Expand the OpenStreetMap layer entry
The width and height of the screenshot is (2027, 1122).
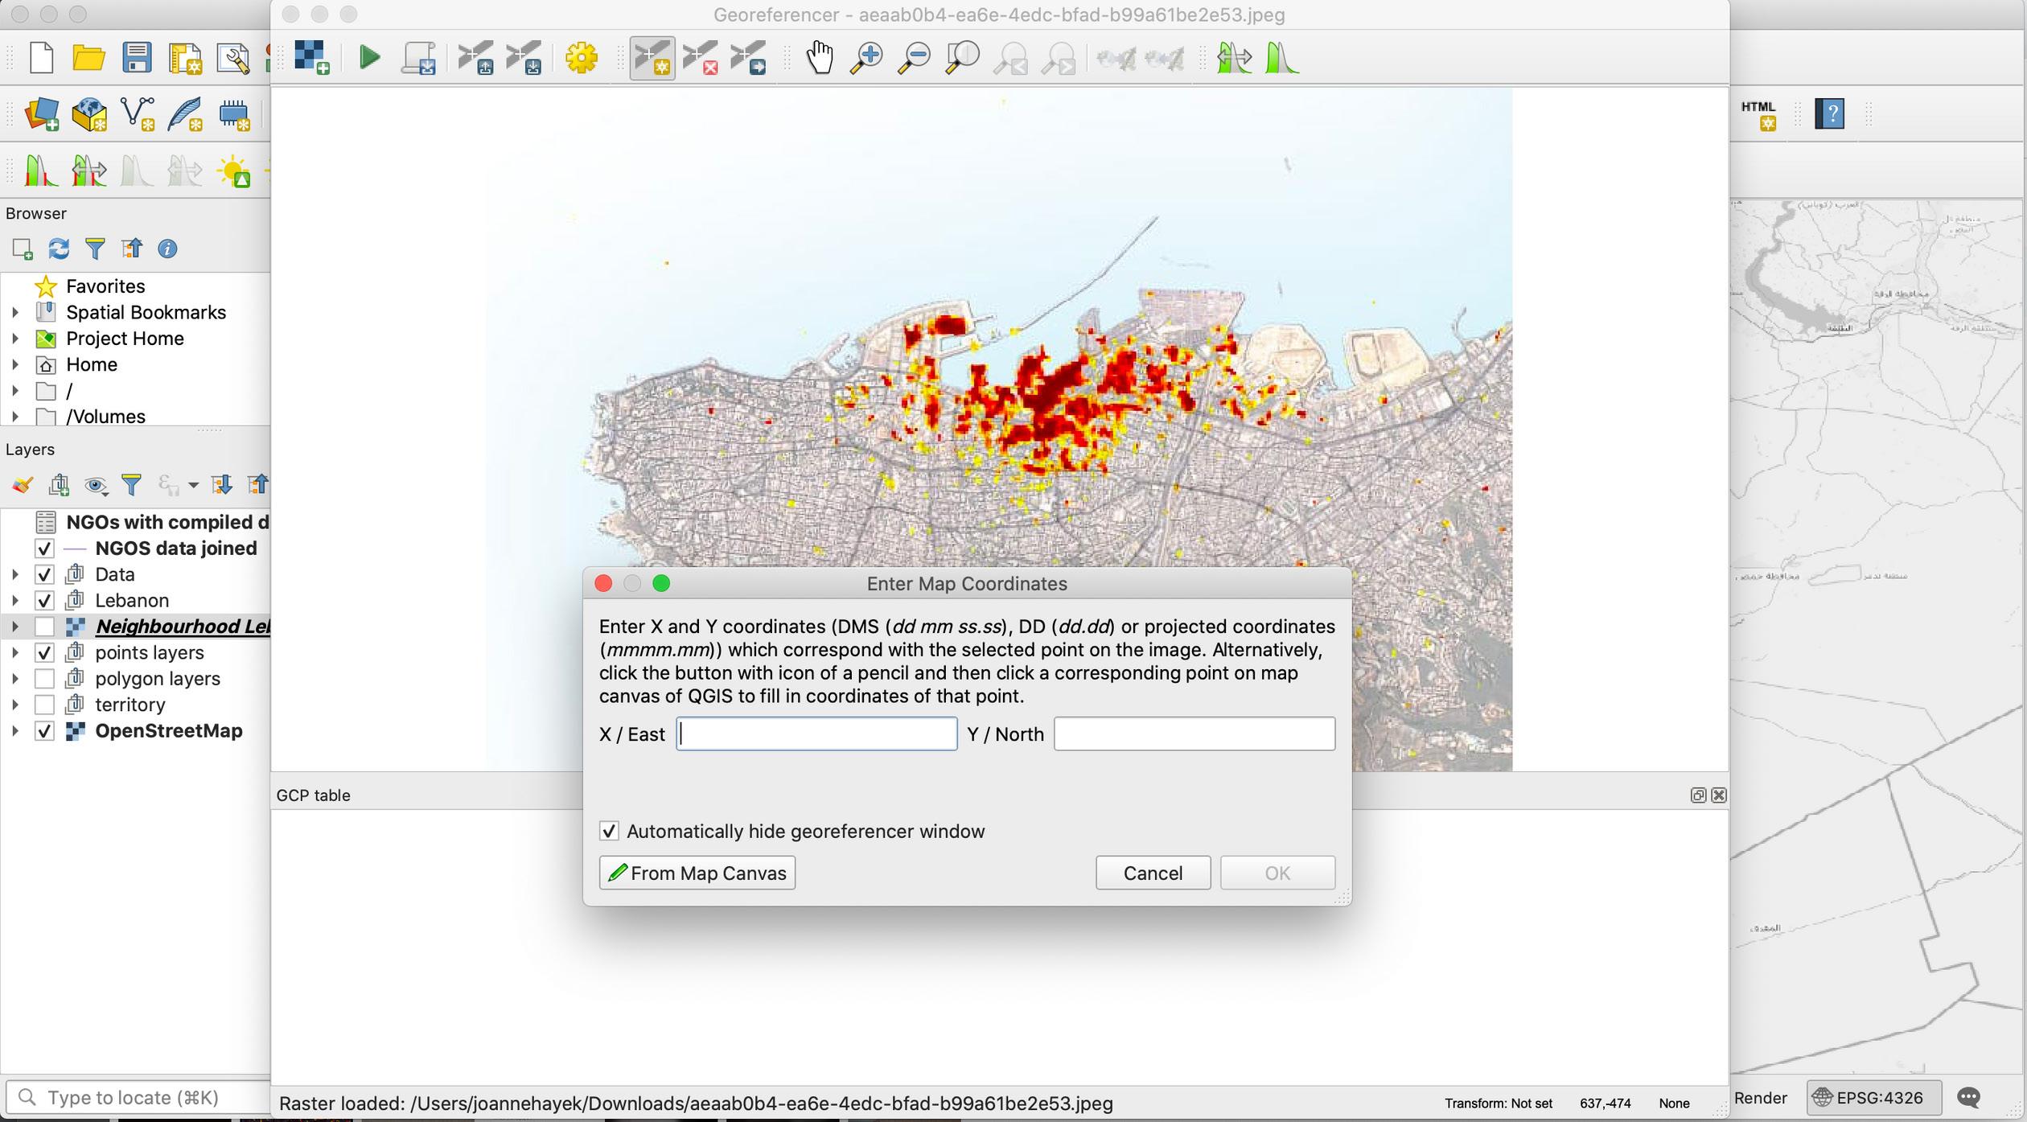click(x=14, y=731)
